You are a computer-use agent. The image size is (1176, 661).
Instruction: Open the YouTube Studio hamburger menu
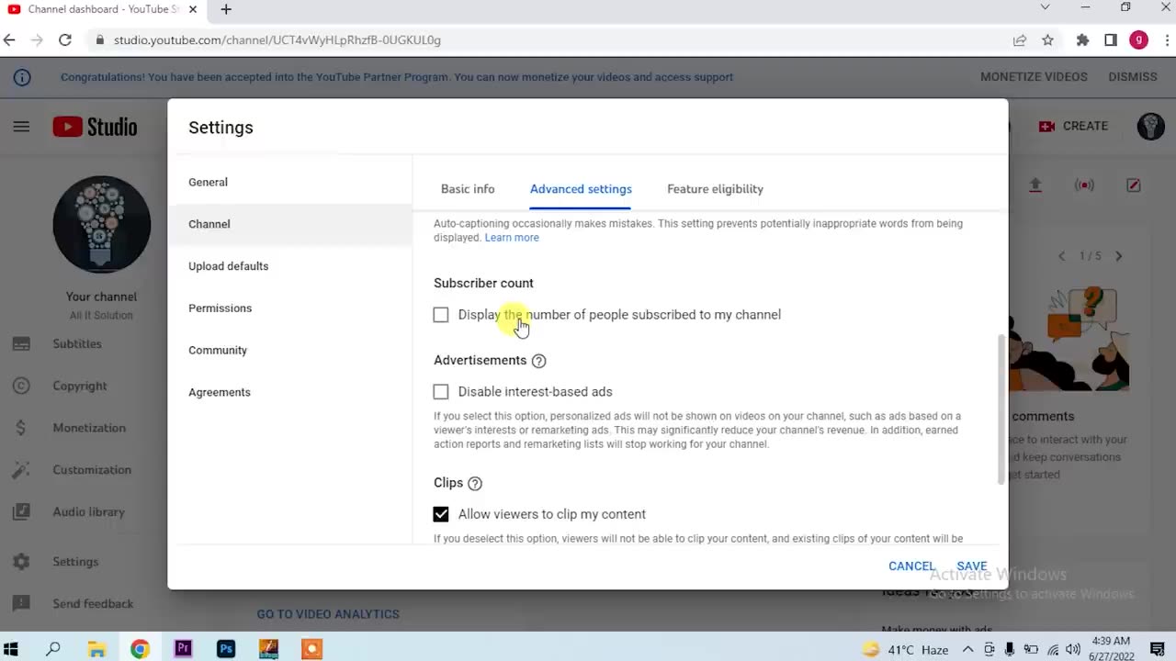pyautogui.click(x=21, y=127)
